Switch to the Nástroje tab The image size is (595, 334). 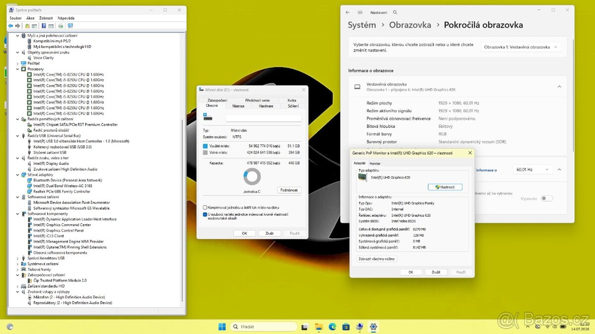[x=238, y=106]
